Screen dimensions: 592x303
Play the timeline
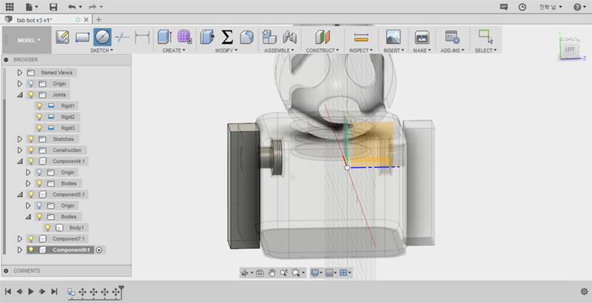31,291
